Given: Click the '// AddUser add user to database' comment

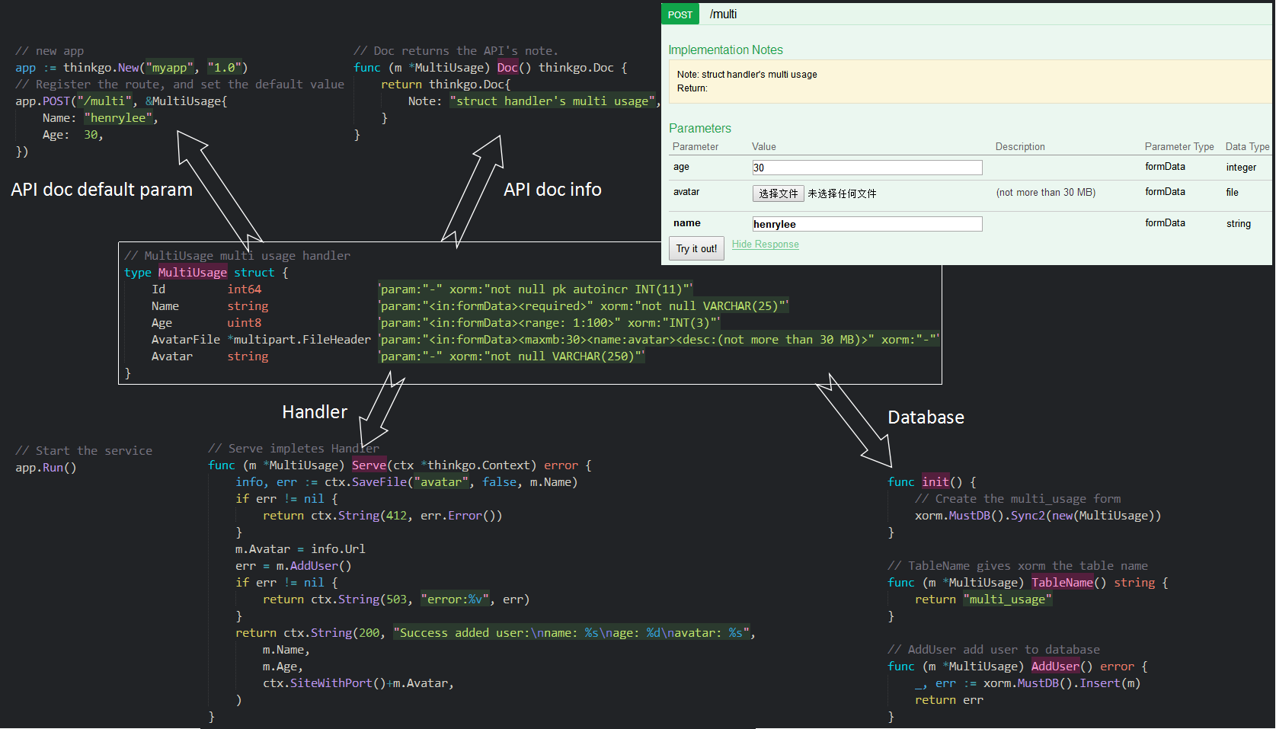Looking at the screenshot, I should pyautogui.click(x=993, y=650).
